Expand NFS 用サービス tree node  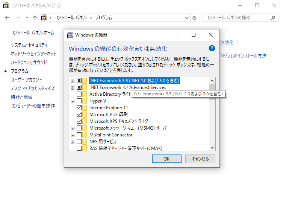coord(73,142)
